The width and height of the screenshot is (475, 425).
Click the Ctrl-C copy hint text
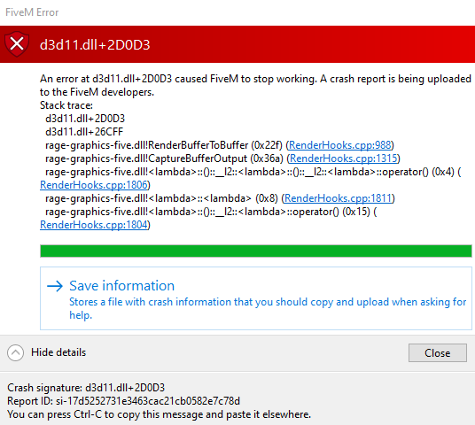tap(159, 414)
